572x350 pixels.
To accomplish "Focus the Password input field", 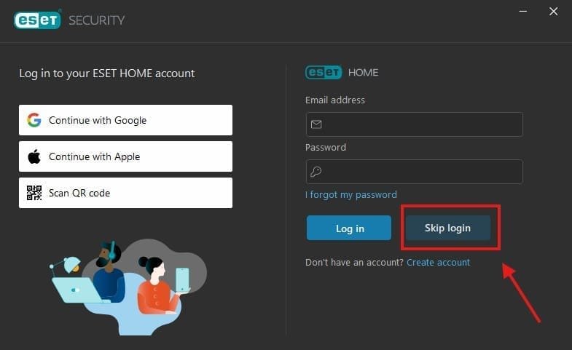I will (414, 172).
